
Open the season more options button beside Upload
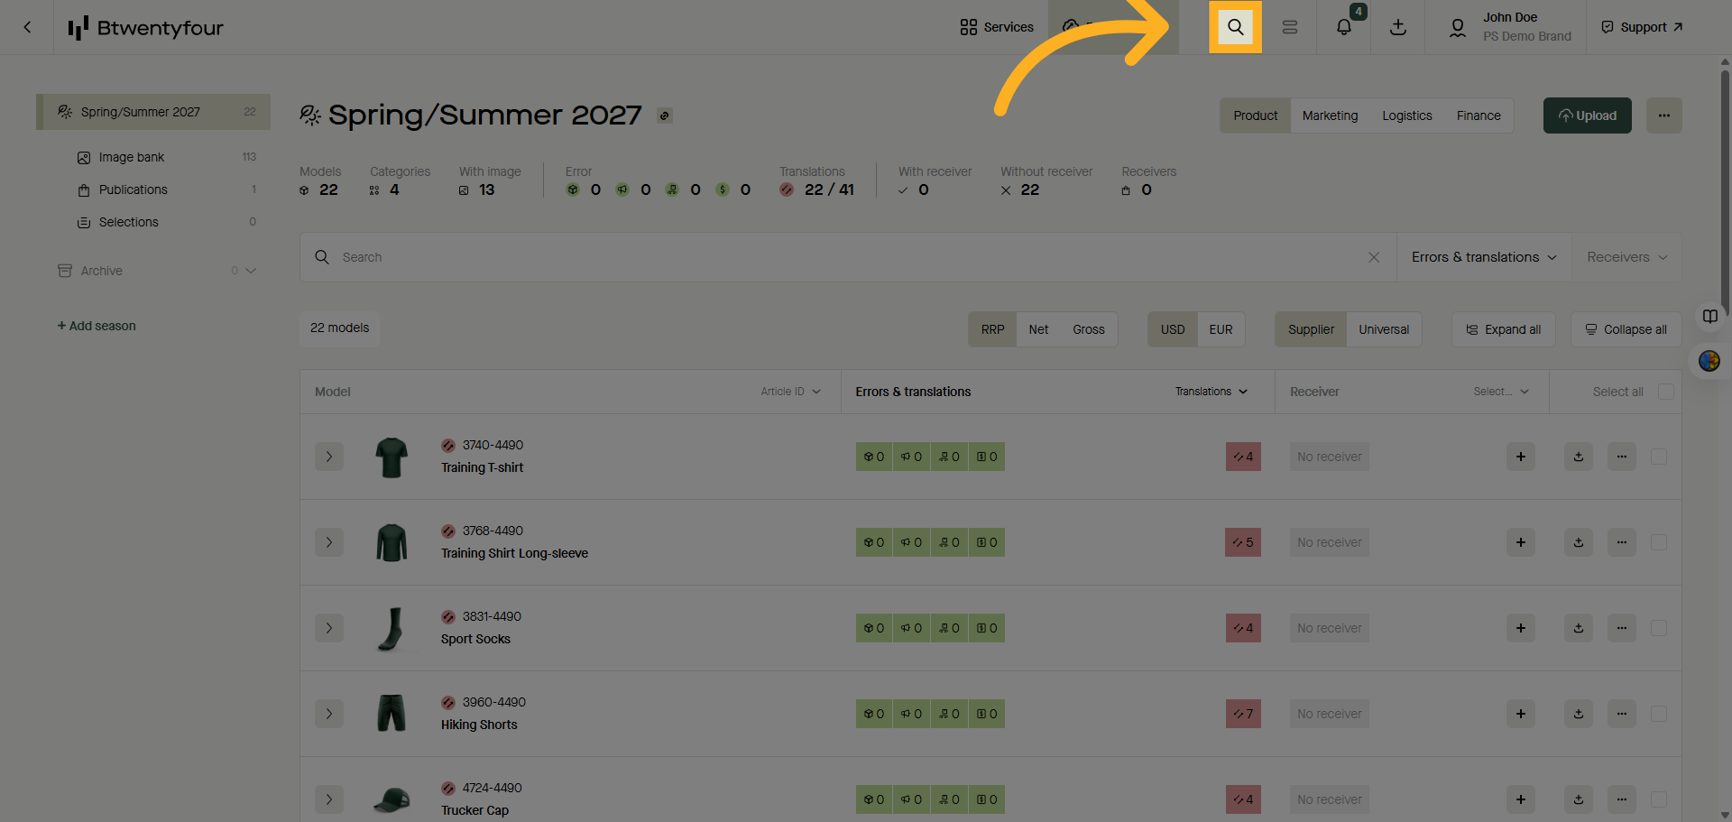pyautogui.click(x=1664, y=115)
